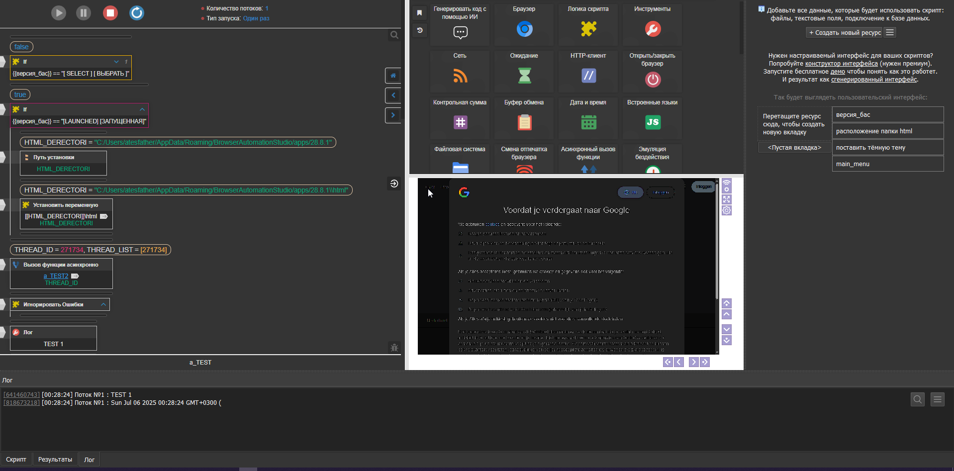Image resolution: width=954 pixels, height=471 pixels.
Task: Click the версия_бас resource field
Action: (887, 115)
